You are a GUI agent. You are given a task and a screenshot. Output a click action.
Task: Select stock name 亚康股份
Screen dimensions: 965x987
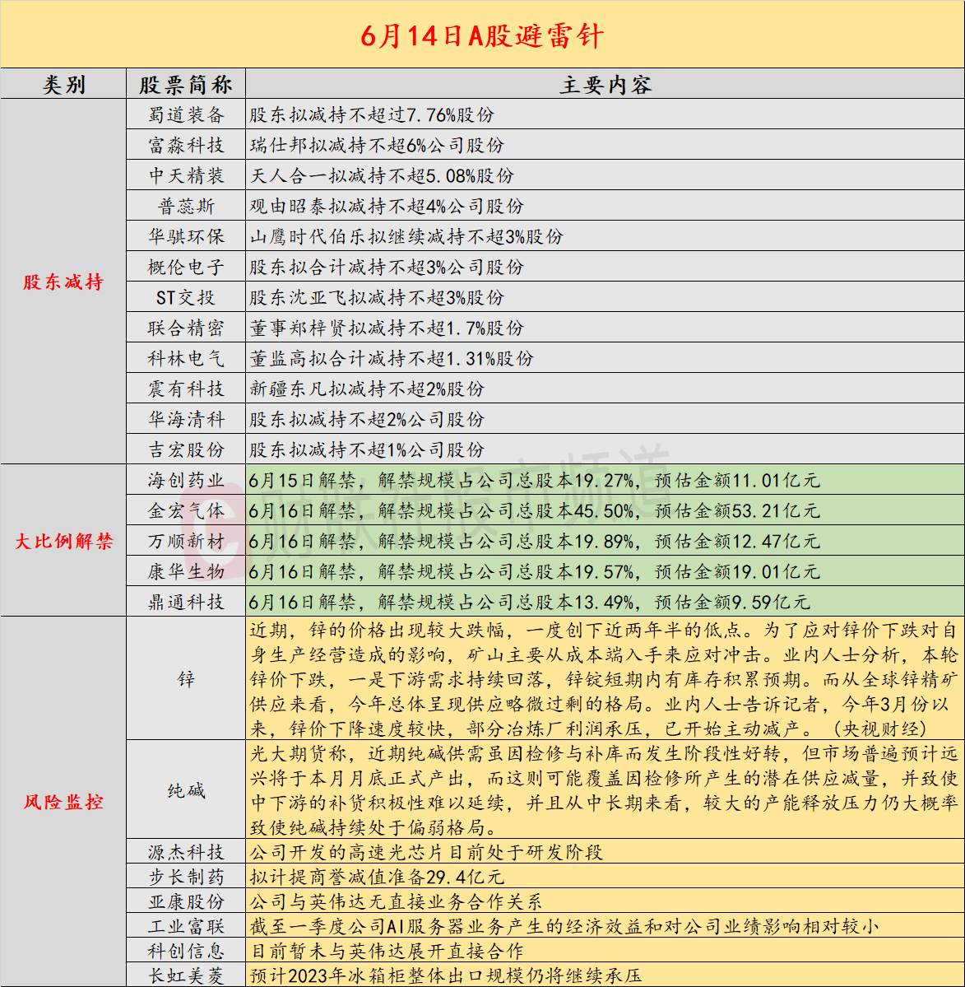[186, 901]
